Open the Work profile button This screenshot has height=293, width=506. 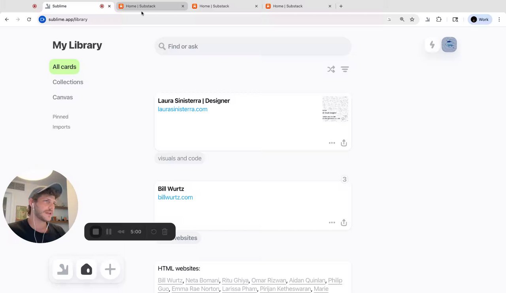coord(480,19)
